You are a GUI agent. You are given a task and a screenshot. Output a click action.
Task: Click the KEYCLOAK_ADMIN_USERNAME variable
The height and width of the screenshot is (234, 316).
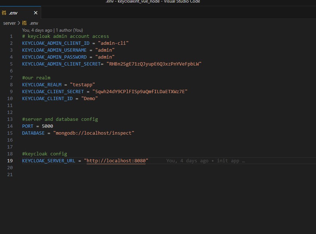coord(54,50)
